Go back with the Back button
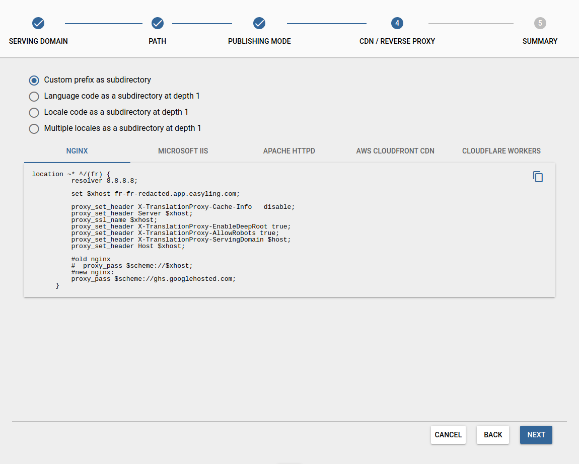 (493, 435)
